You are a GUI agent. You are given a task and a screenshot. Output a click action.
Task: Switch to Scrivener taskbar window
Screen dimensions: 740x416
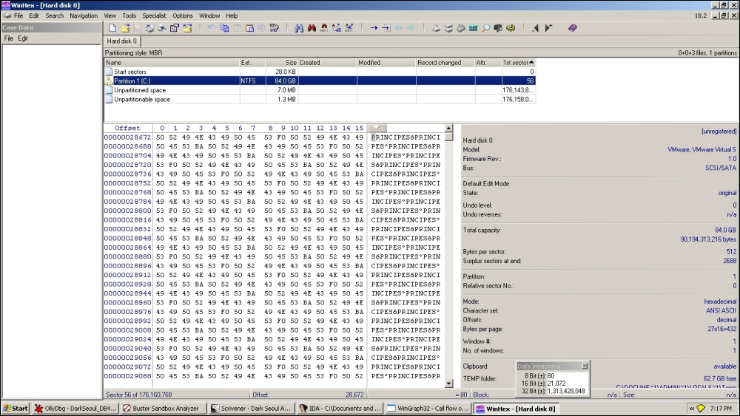click(x=252, y=409)
